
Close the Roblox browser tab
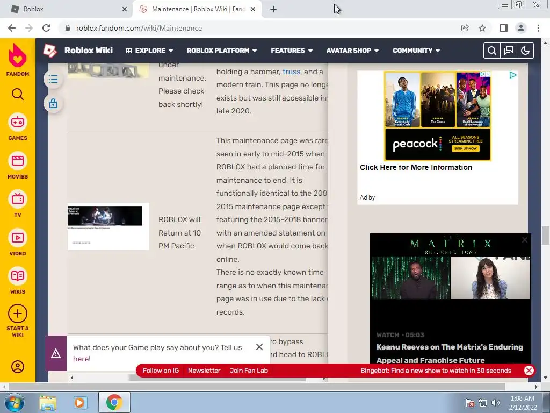(125, 9)
